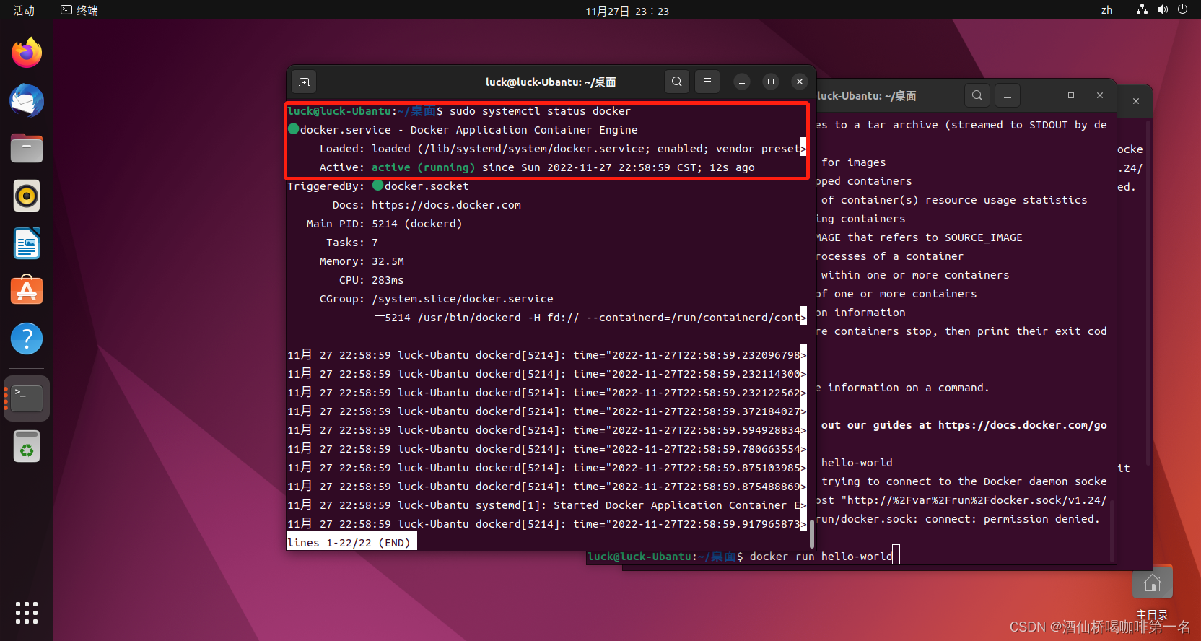
Task: Open search in the front terminal
Action: coord(677,82)
